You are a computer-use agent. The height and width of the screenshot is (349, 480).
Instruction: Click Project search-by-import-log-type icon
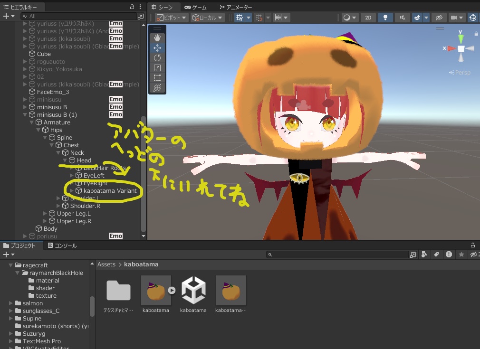pyautogui.click(x=449, y=255)
